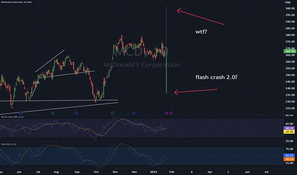Click the Feb label on time axis
The image size is (297, 175).
point(172,172)
